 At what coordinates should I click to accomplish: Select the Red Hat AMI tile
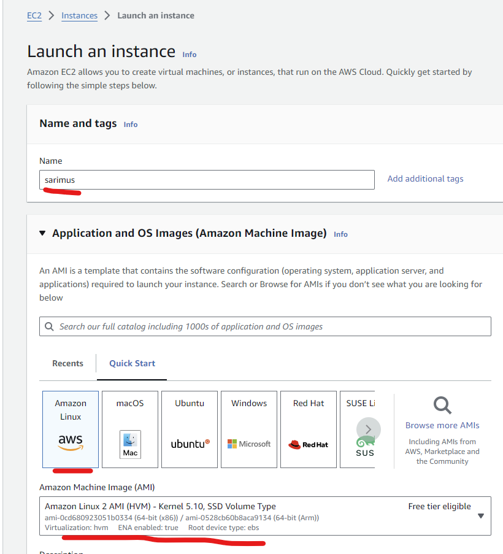click(x=309, y=429)
